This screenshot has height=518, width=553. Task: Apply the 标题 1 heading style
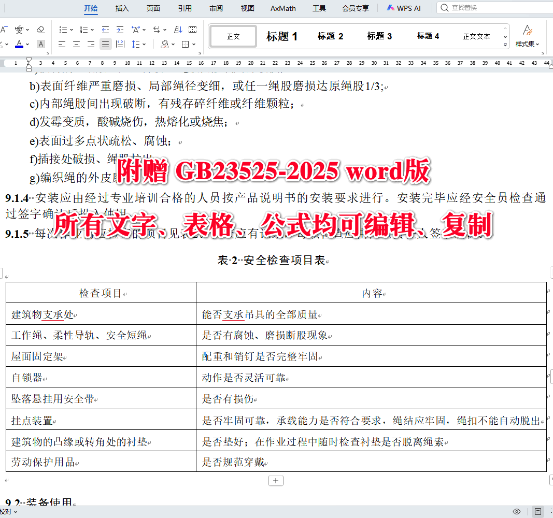pos(282,36)
